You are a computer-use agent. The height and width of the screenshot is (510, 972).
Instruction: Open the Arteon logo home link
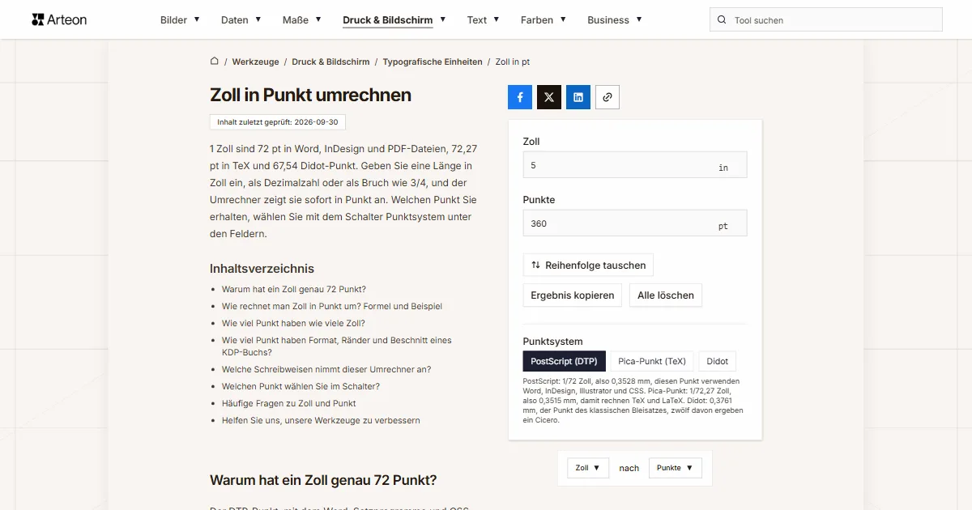pyautogui.click(x=59, y=19)
